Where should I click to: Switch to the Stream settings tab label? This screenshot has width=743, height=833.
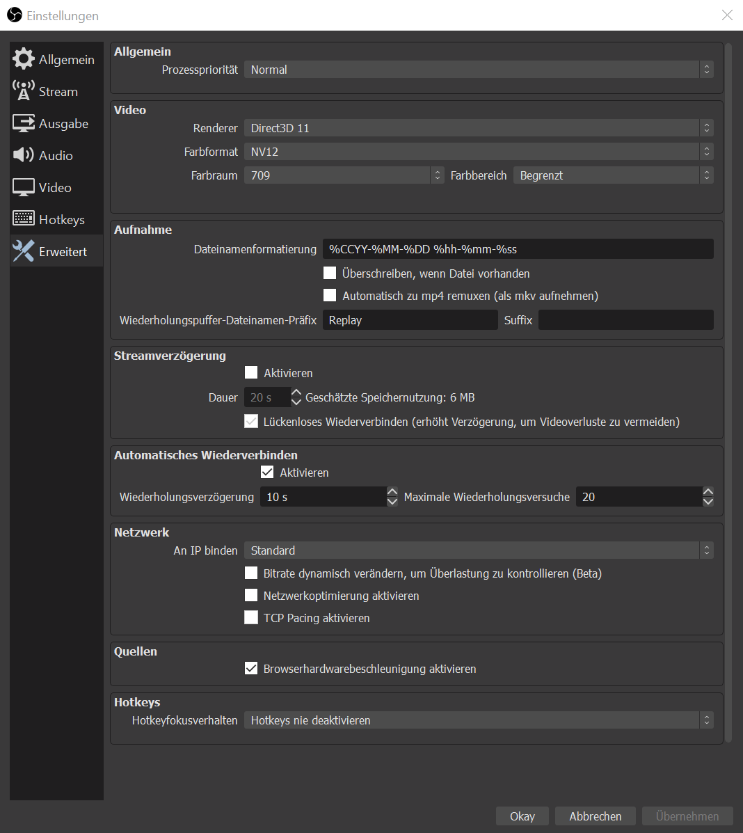click(x=58, y=92)
